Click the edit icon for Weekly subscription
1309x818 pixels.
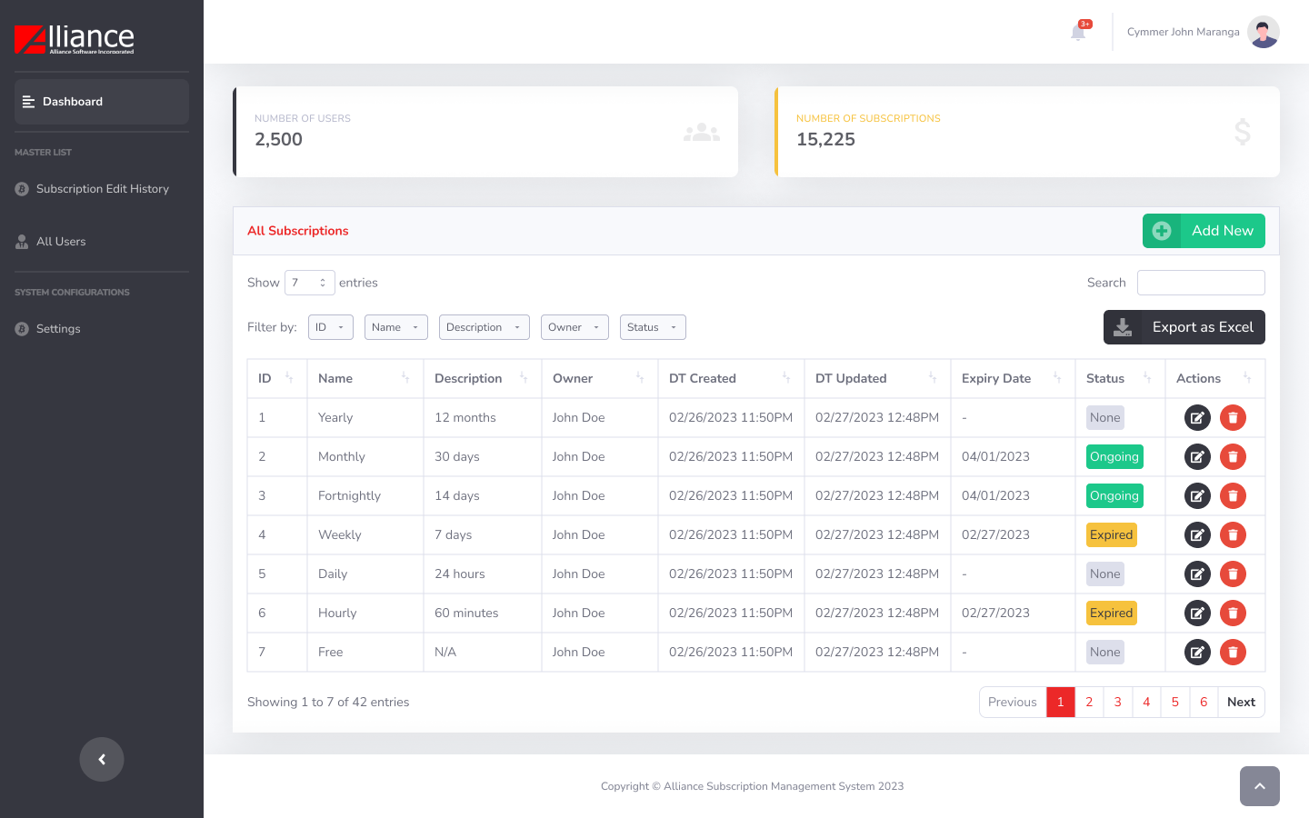point(1197,535)
